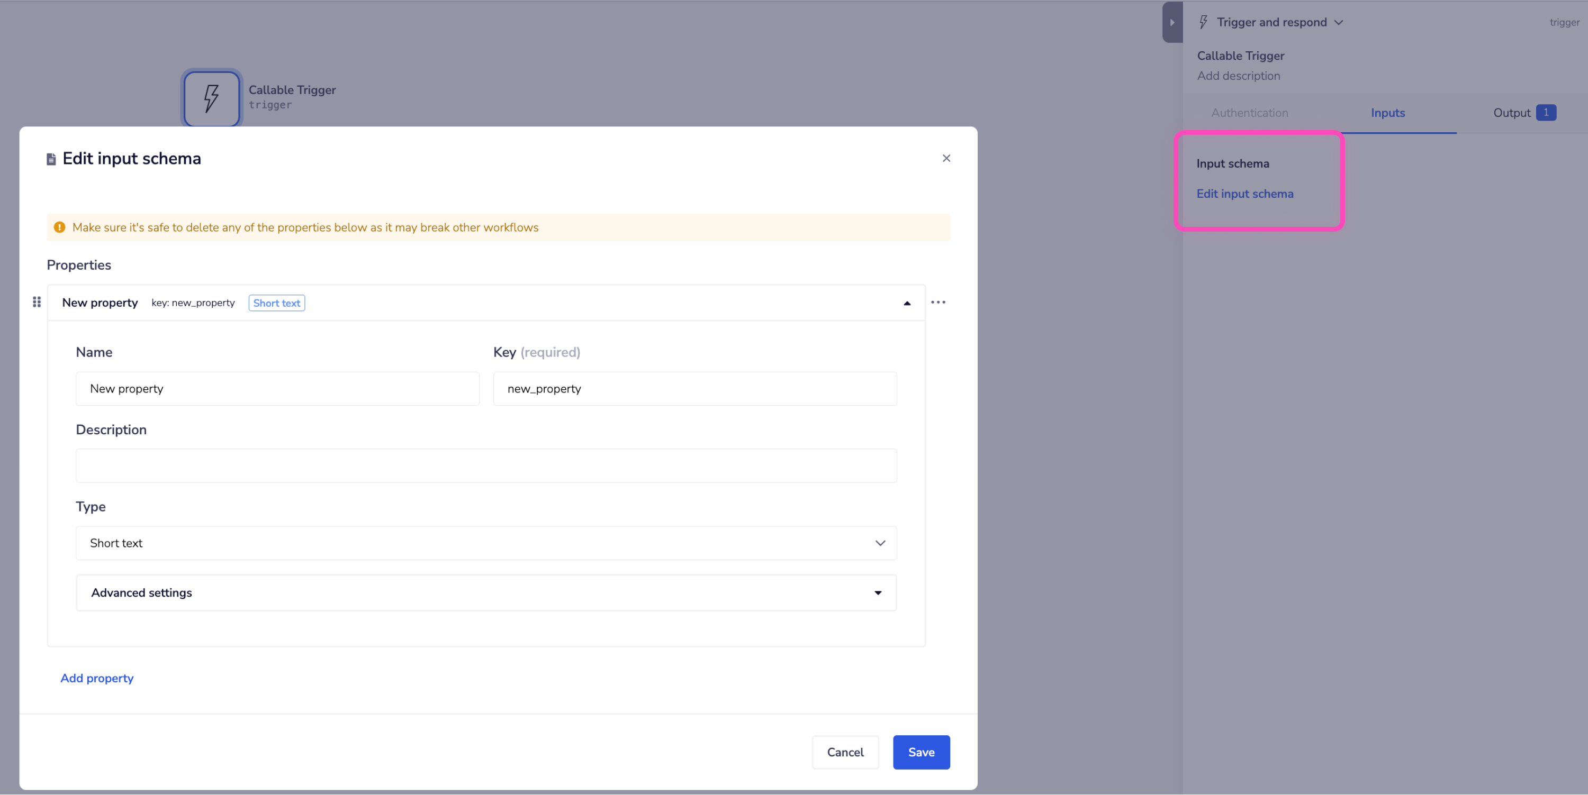The image size is (1588, 795).
Task: Click the Cancel button
Action: tap(845, 752)
